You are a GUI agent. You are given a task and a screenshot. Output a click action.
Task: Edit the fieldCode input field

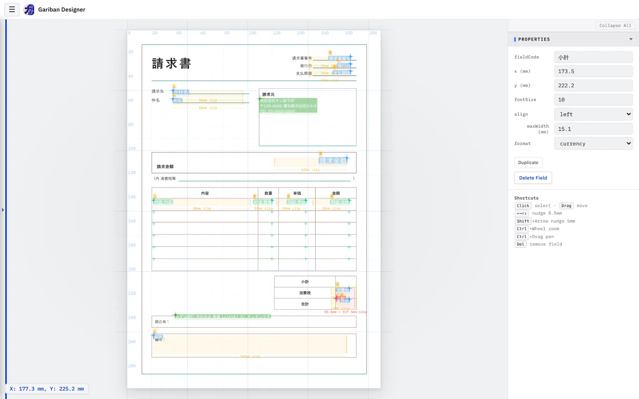(593, 57)
